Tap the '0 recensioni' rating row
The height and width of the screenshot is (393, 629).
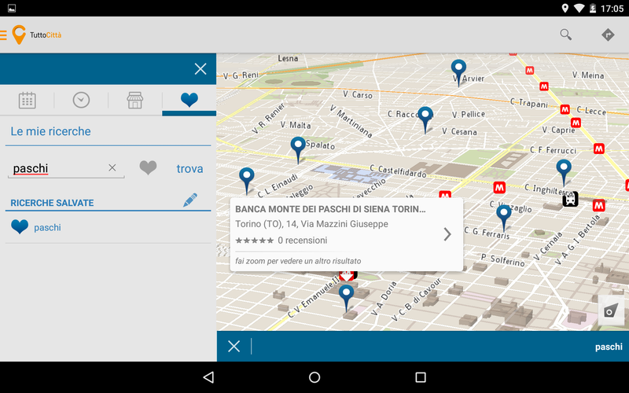(281, 241)
